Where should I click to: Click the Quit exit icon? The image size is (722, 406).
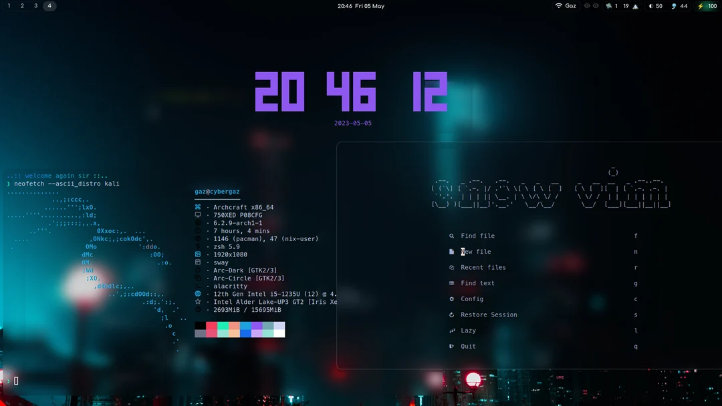(453, 346)
